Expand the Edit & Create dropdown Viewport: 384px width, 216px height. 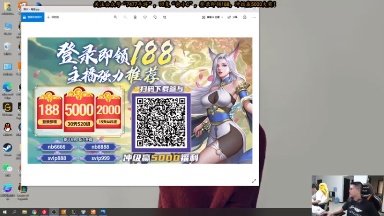click(212, 17)
